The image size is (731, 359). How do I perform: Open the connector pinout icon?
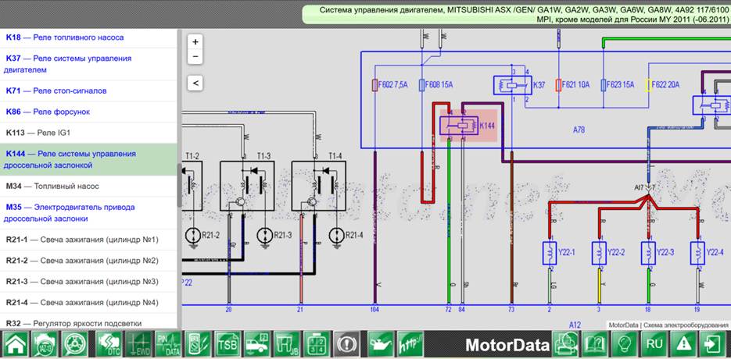317,345
